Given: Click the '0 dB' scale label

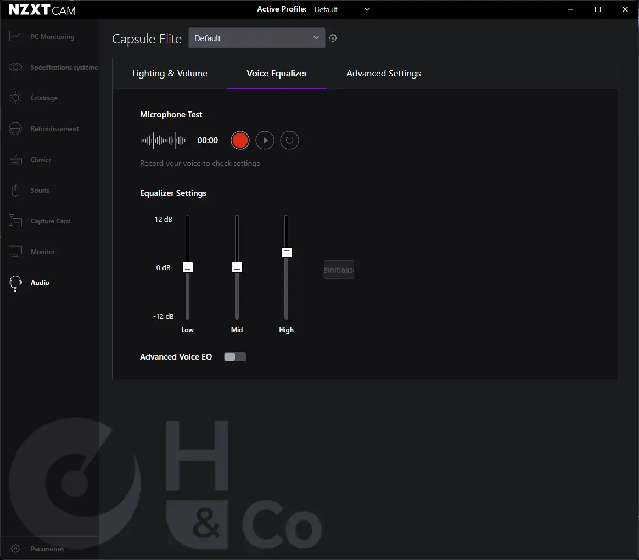Looking at the screenshot, I should tap(164, 268).
